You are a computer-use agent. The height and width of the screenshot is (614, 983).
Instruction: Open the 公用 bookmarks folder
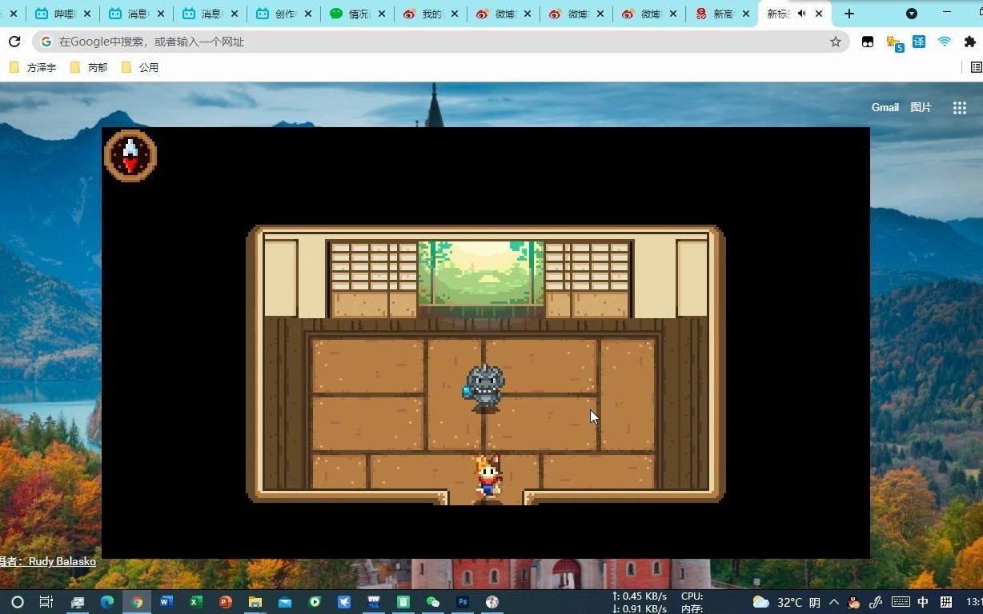point(140,68)
